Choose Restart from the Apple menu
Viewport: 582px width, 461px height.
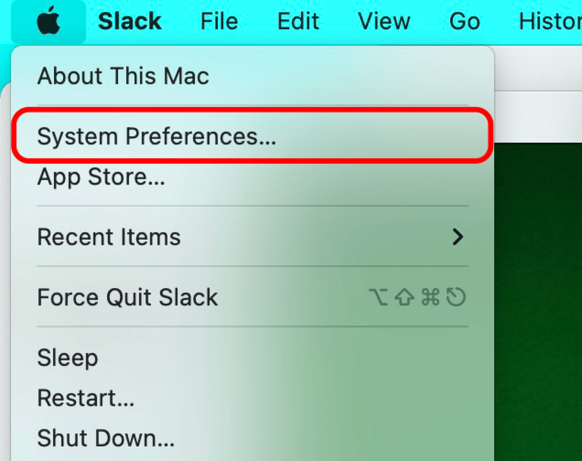(86, 398)
